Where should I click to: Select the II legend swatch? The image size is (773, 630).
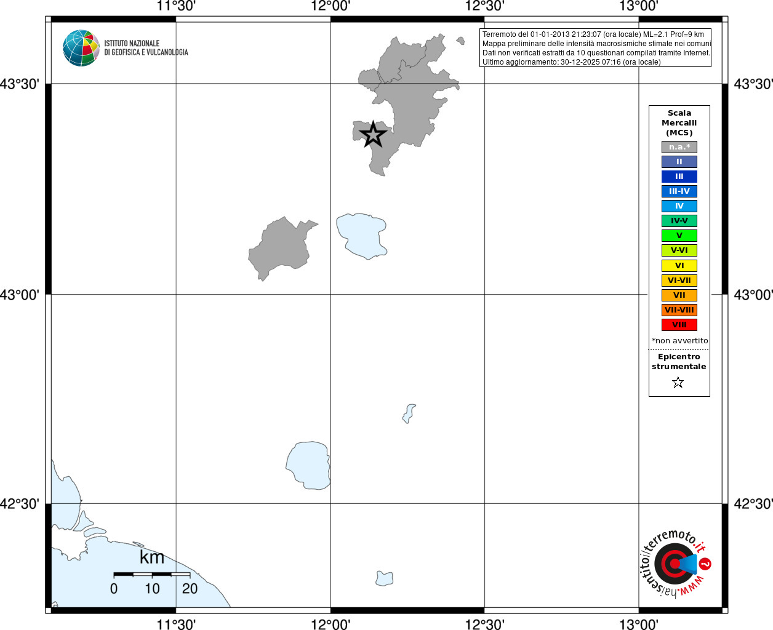pos(679,162)
